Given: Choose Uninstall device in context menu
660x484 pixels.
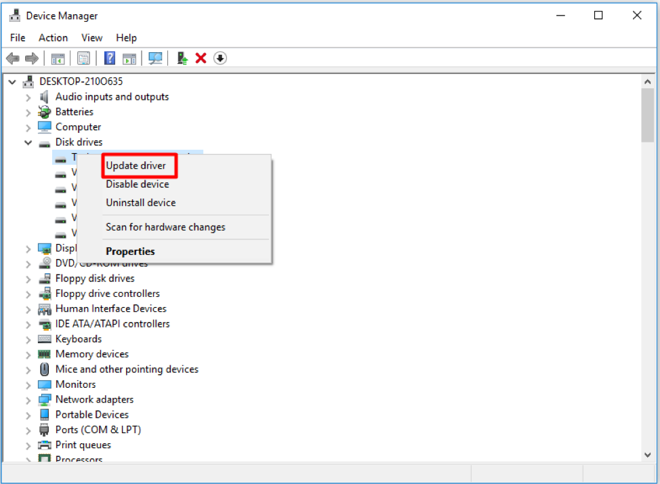Looking at the screenshot, I should 140,203.
